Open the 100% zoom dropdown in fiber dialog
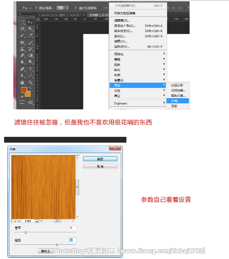 (37, 221)
